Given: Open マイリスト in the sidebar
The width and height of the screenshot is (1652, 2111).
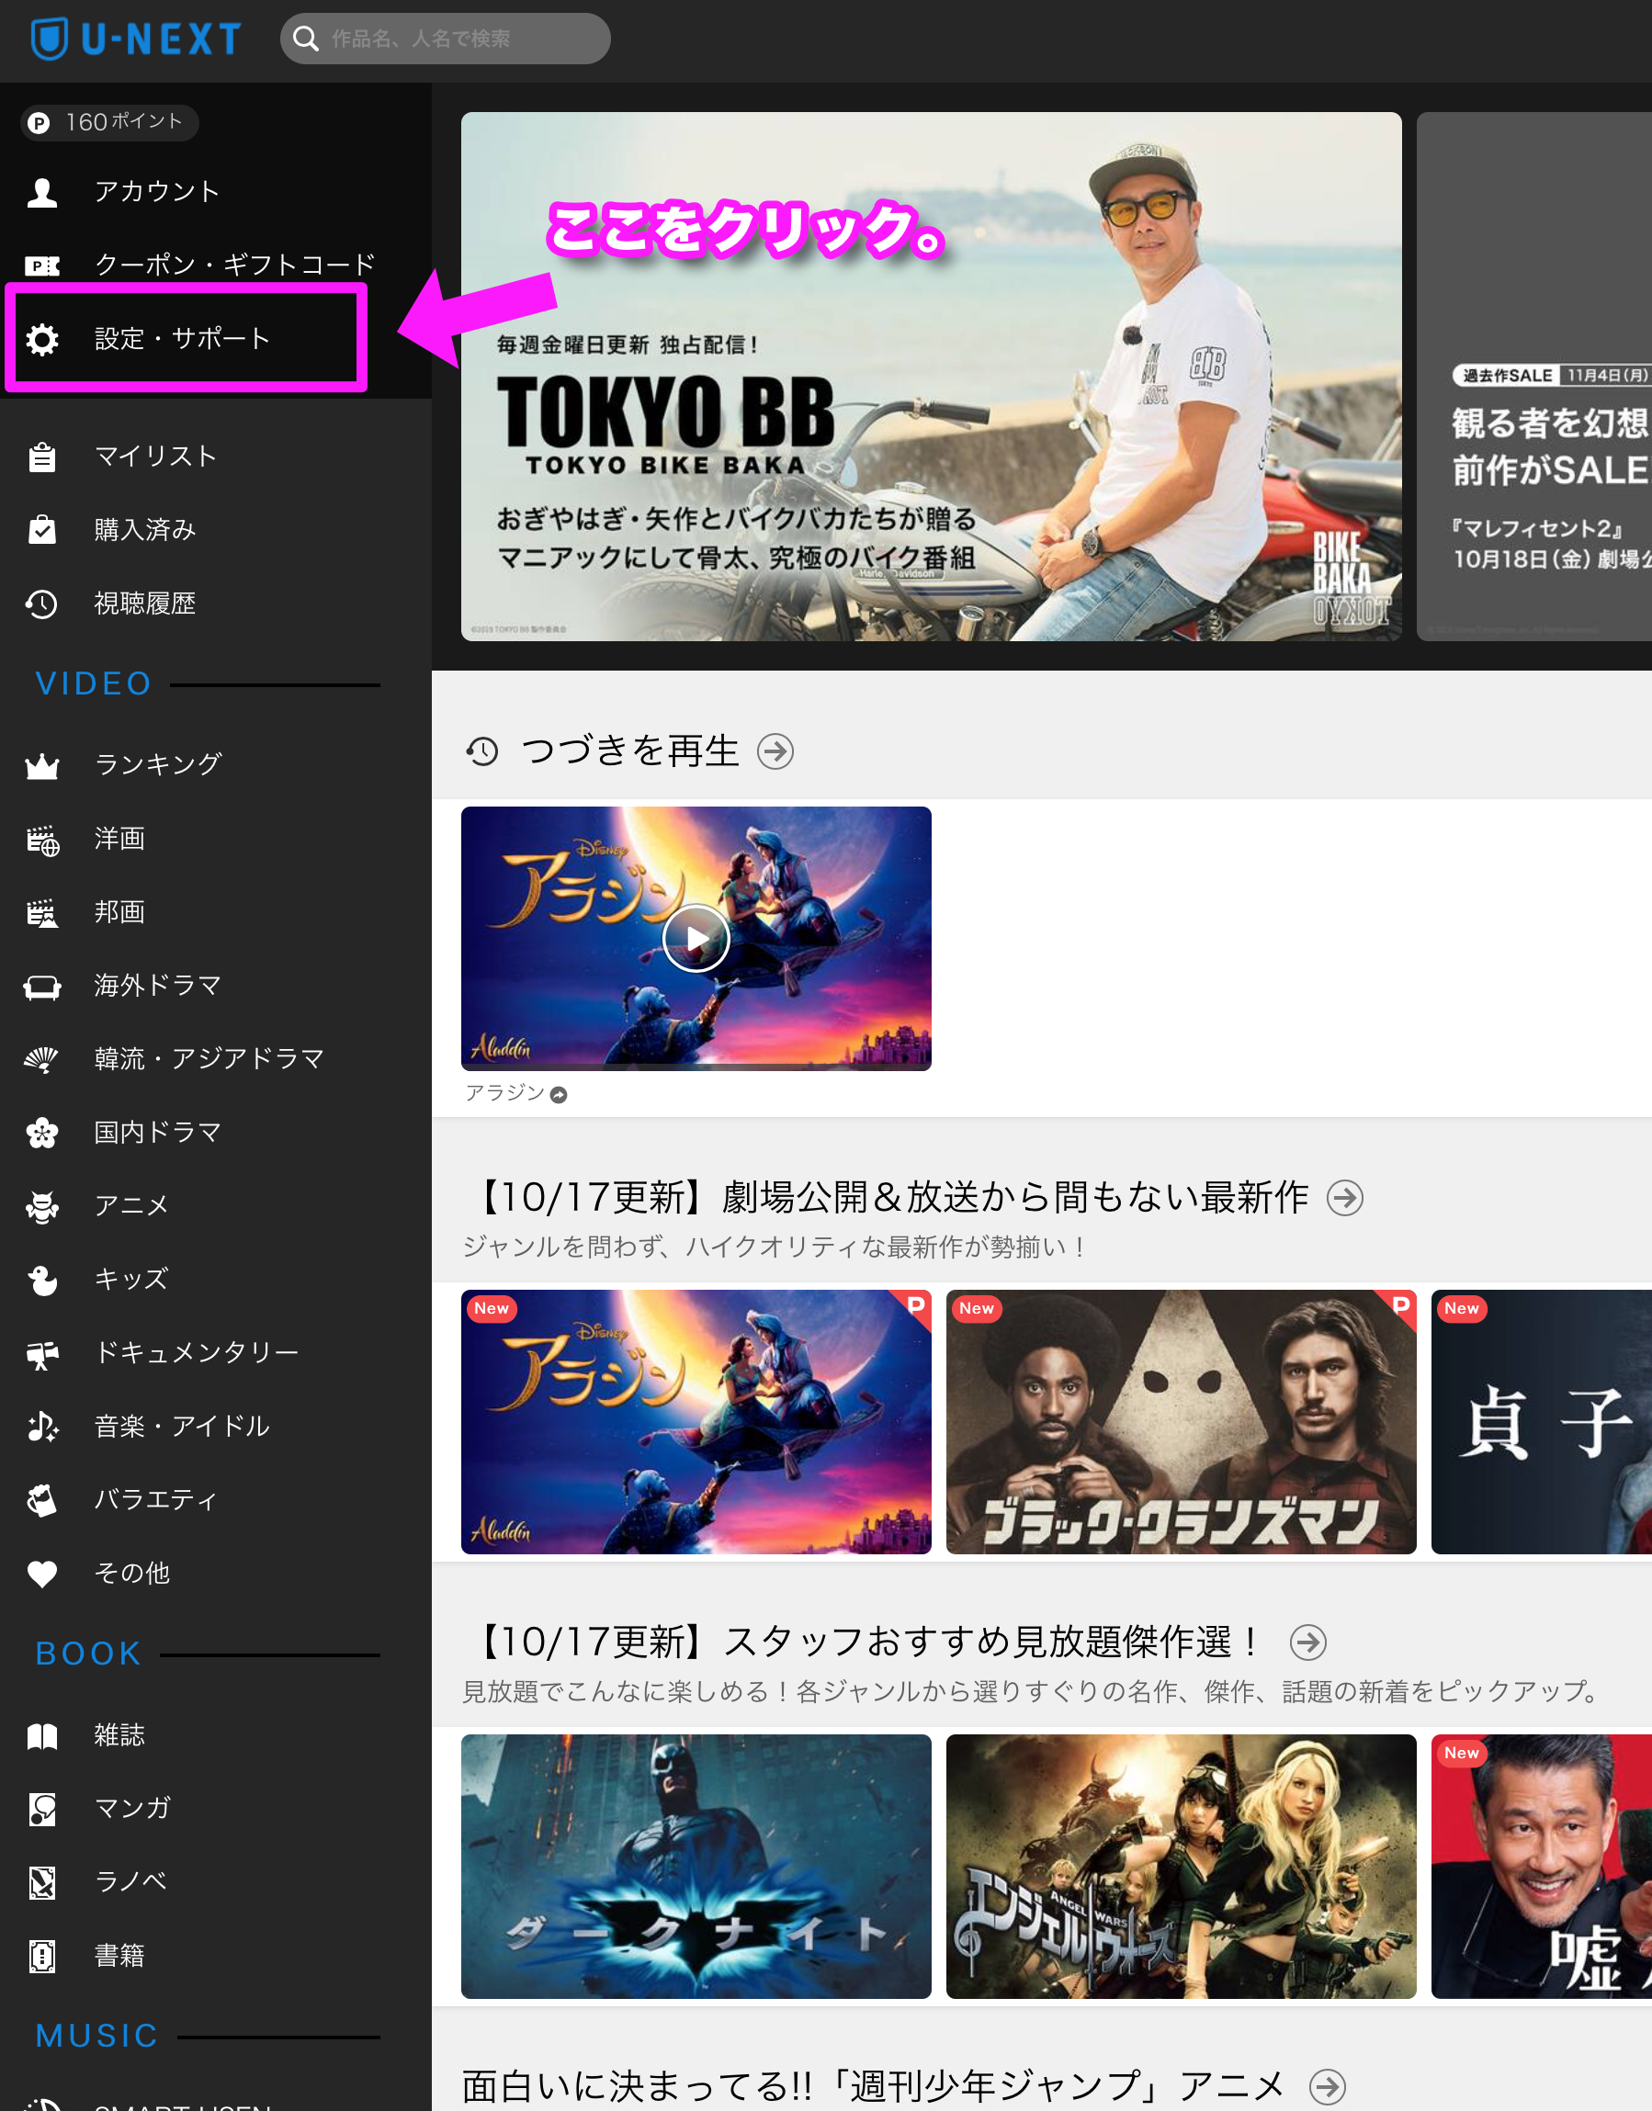Looking at the screenshot, I should [154, 457].
